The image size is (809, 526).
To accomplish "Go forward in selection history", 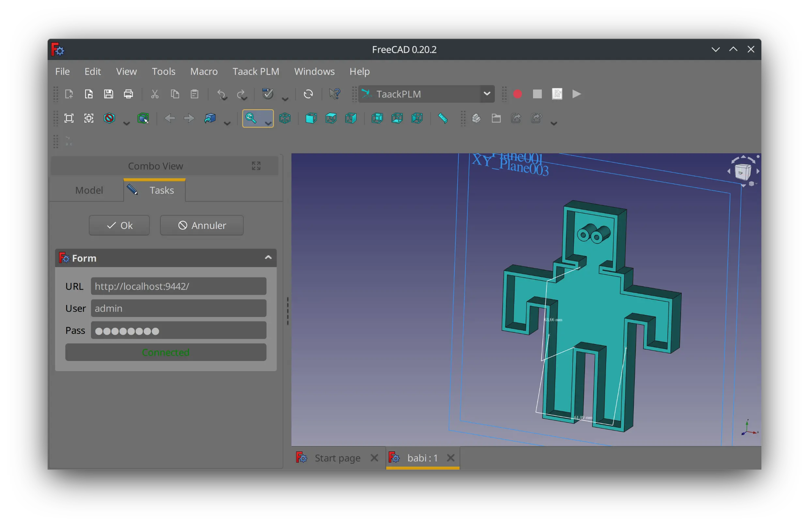I will 189,118.
